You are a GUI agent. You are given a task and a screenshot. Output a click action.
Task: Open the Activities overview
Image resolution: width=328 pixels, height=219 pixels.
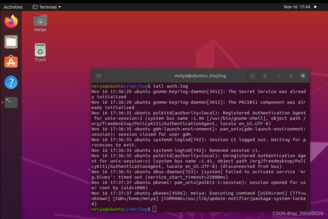point(13,7)
